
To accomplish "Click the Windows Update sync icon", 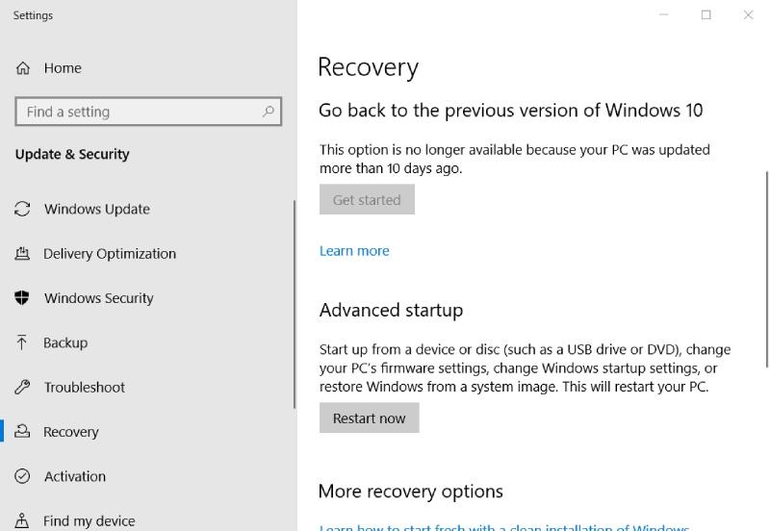I will point(22,209).
